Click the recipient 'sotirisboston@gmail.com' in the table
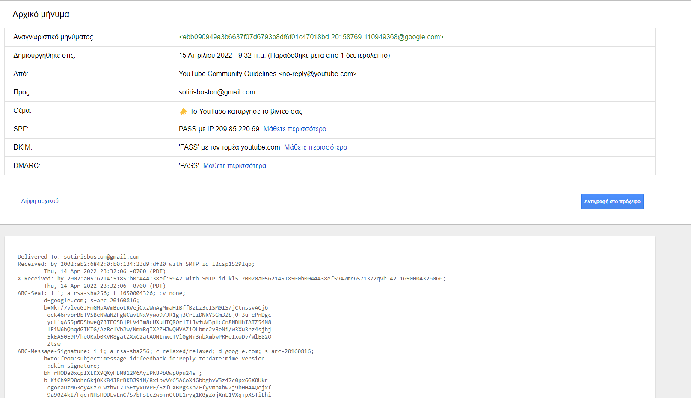The height and width of the screenshot is (398, 691). click(x=217, y=92)
